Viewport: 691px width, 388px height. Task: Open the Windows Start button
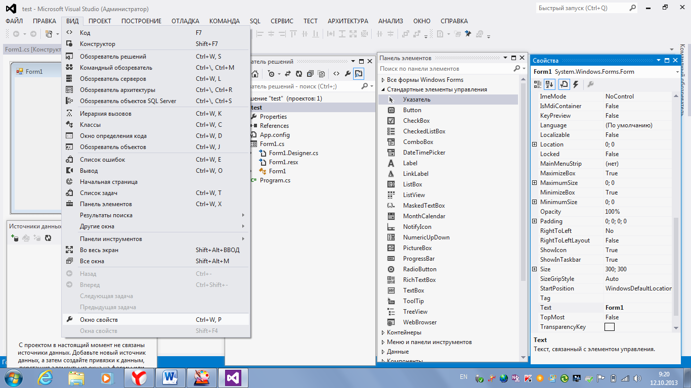[14, 377]
